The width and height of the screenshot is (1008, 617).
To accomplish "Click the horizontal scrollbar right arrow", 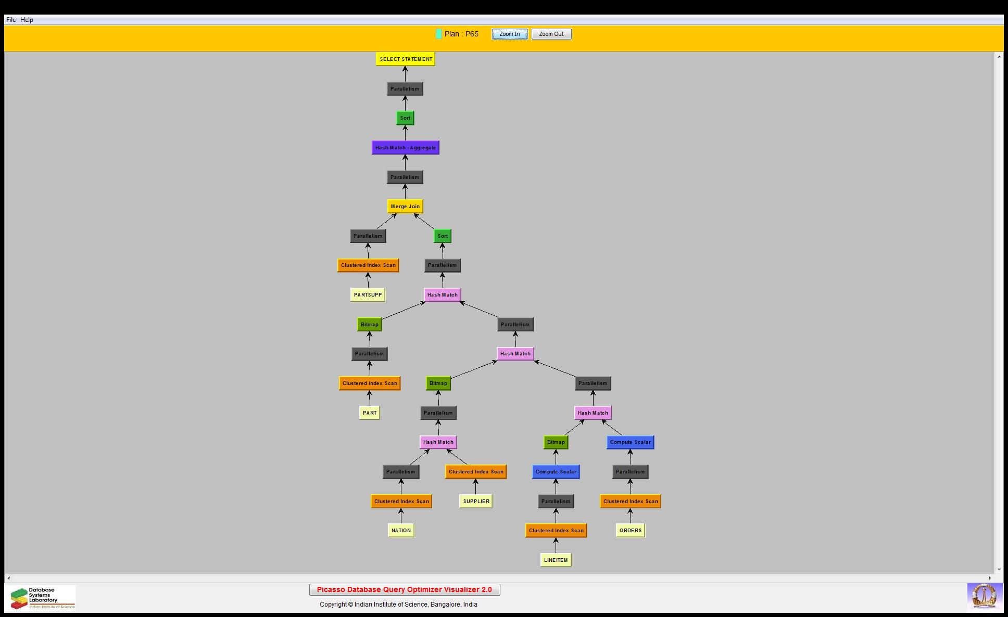I will click(x=990, y=578).
